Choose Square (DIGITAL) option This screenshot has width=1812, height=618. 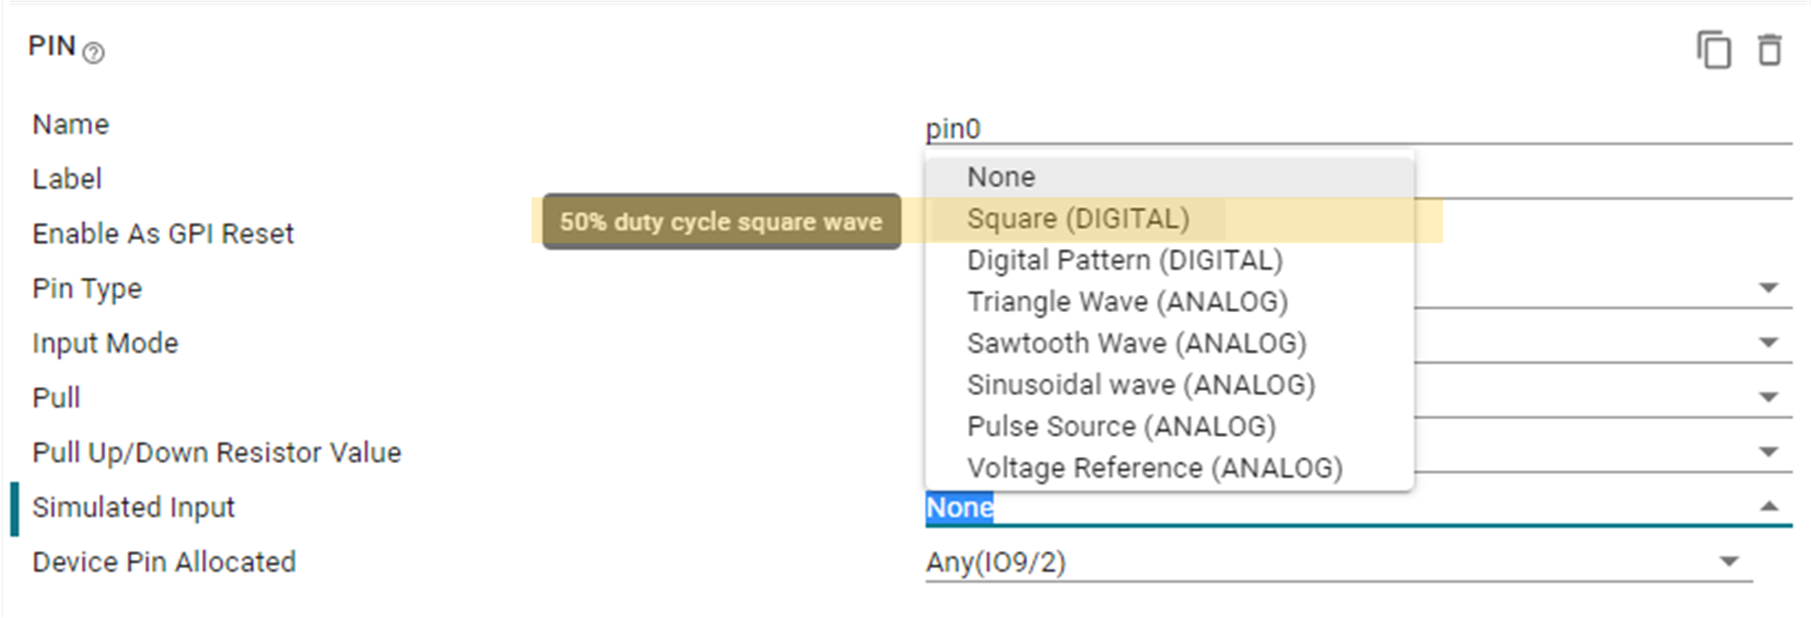point(1078,219)
